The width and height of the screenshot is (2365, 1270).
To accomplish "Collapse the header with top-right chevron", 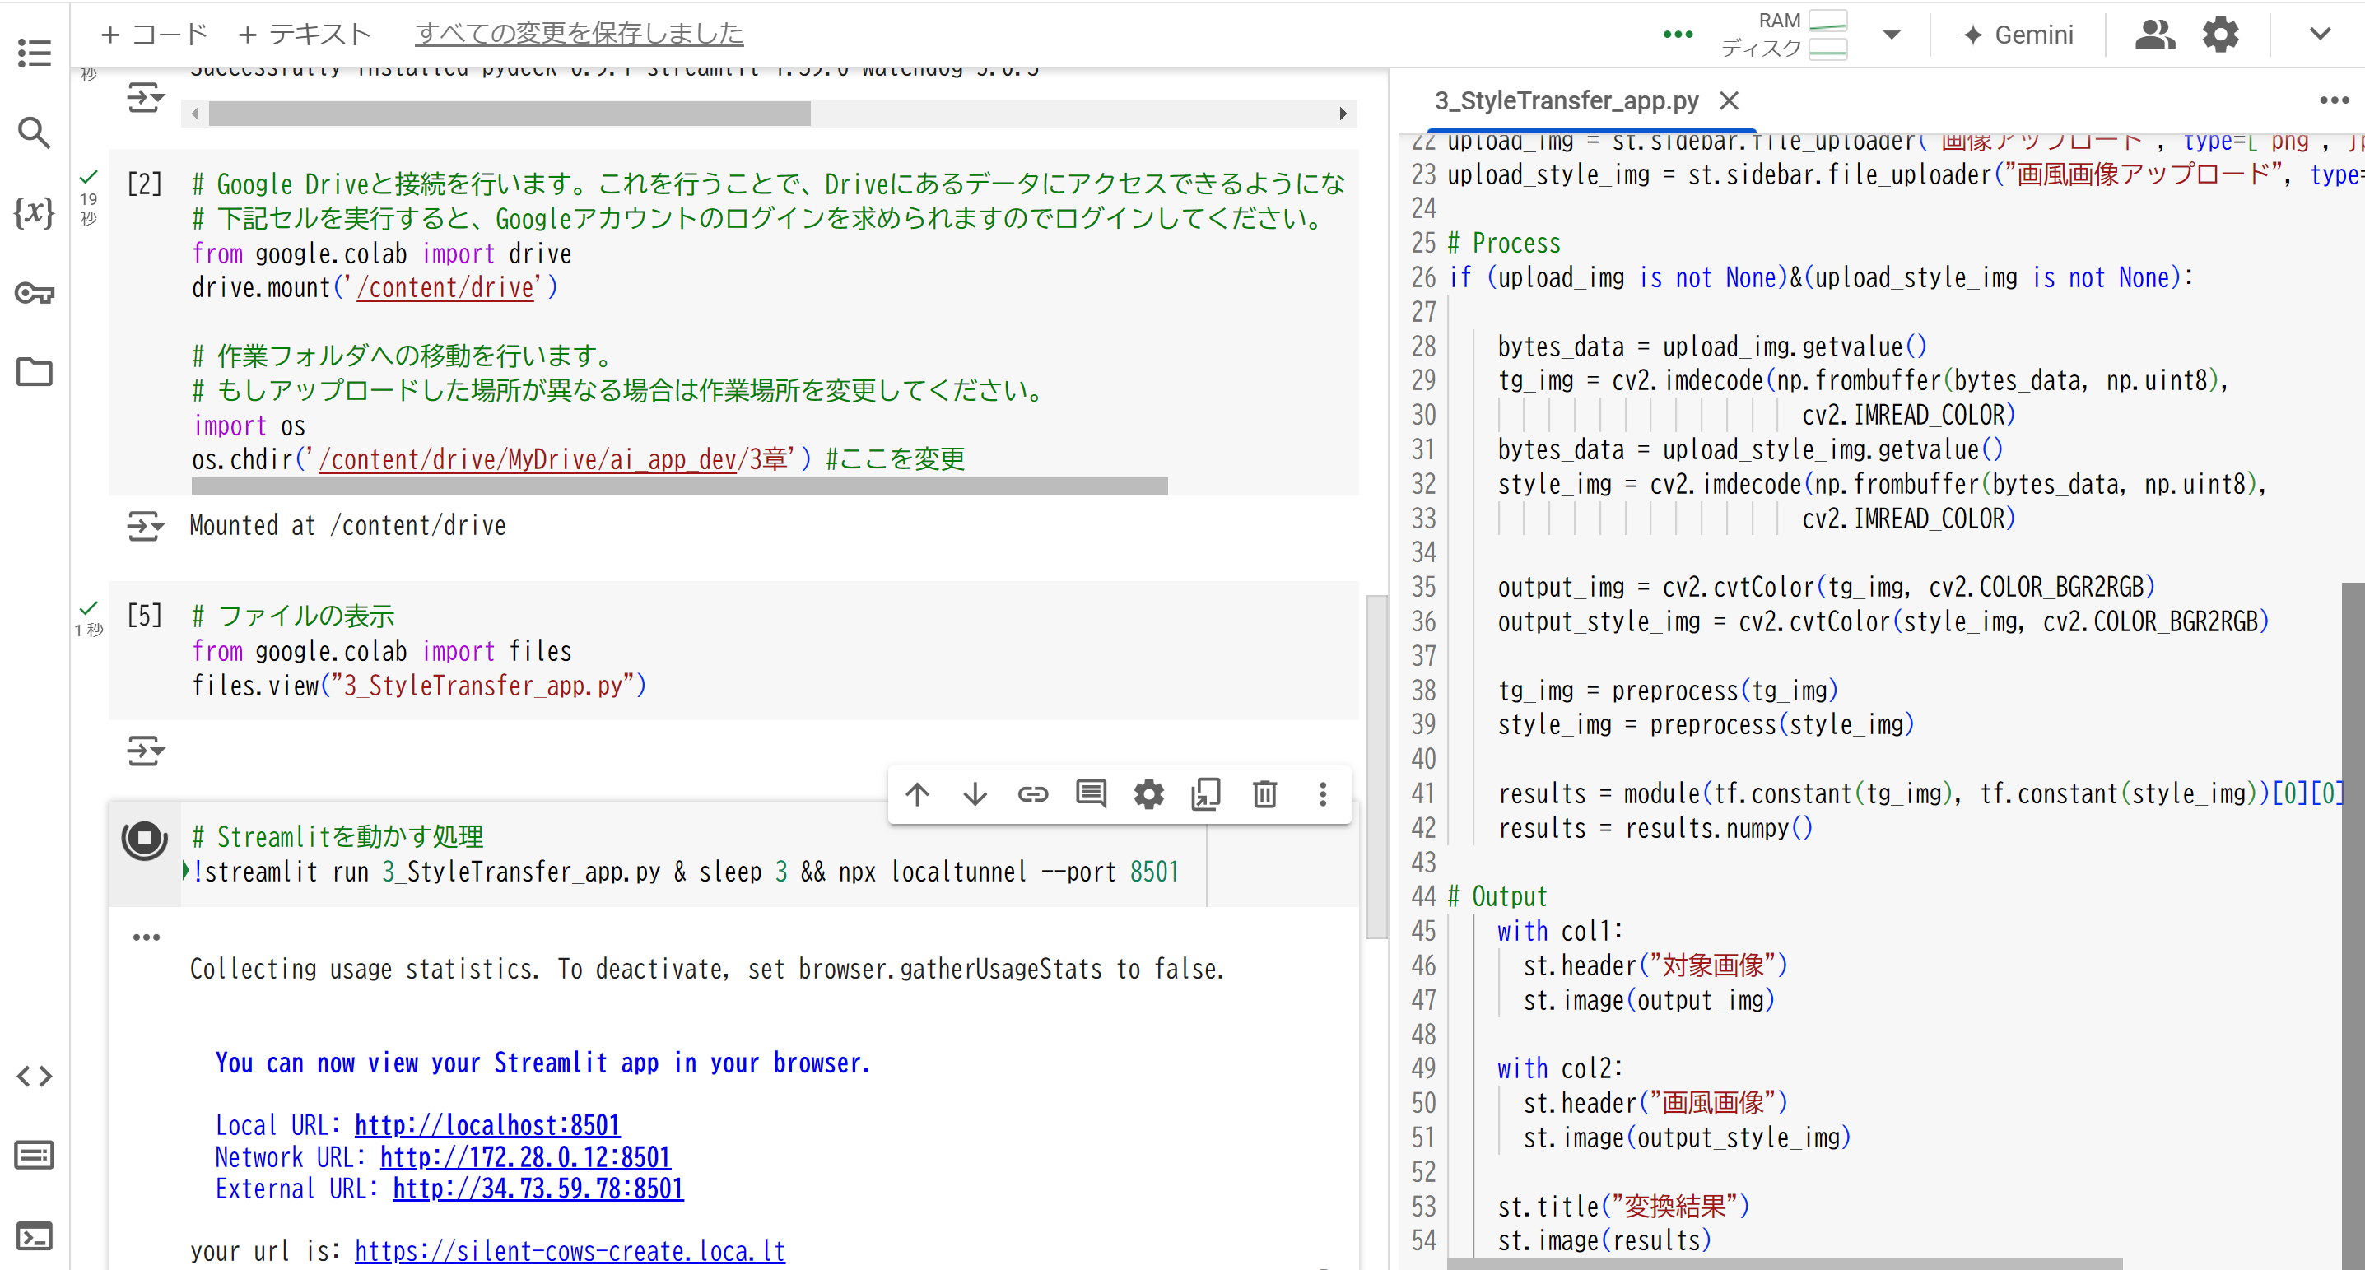I will pos(2319,35).
